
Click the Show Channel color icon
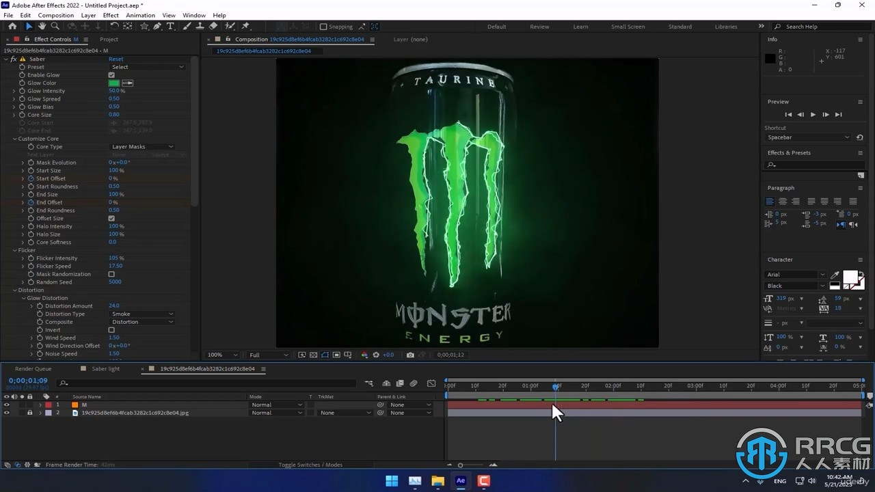point(364,355)
